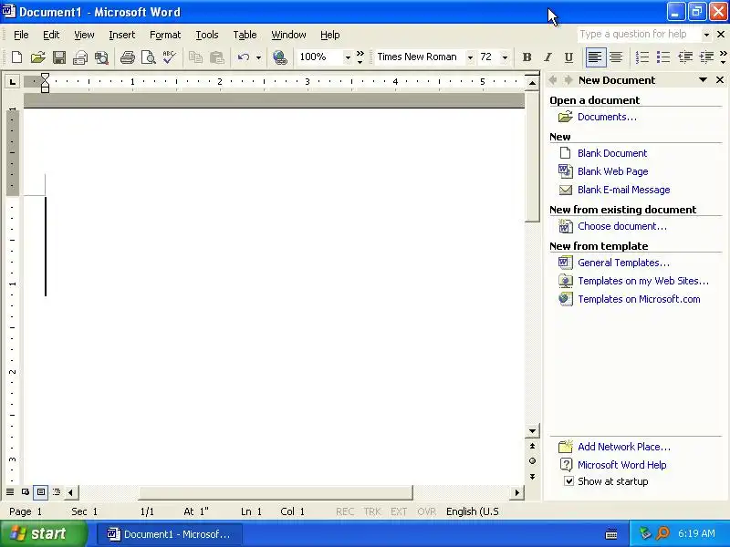Screen dimensions: 730x547
Task: Open a file with the Open folder icon
Action: point(37,57)
